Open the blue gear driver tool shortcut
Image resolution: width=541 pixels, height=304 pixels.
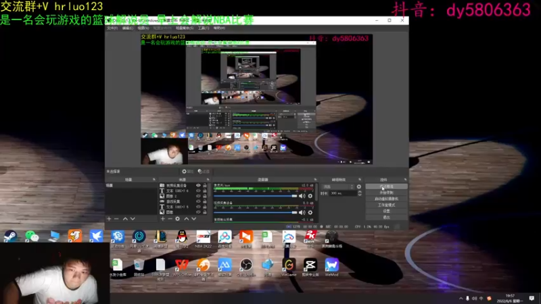click(x=118, y=238)
